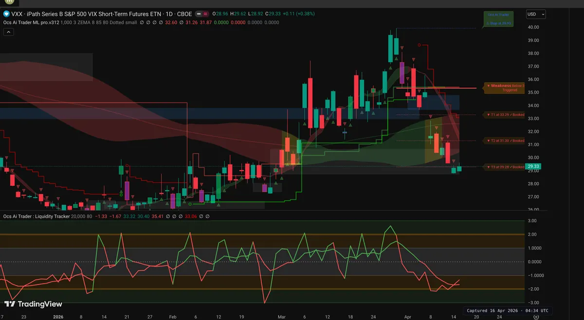
Task: Click the -1.33 Liquidity Tracker value
Action: click(101, 216)
